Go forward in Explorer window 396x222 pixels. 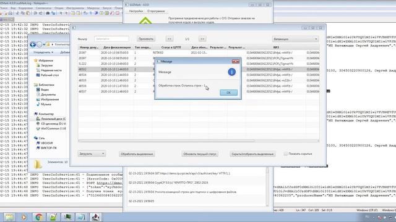click(x=40, y=44)
